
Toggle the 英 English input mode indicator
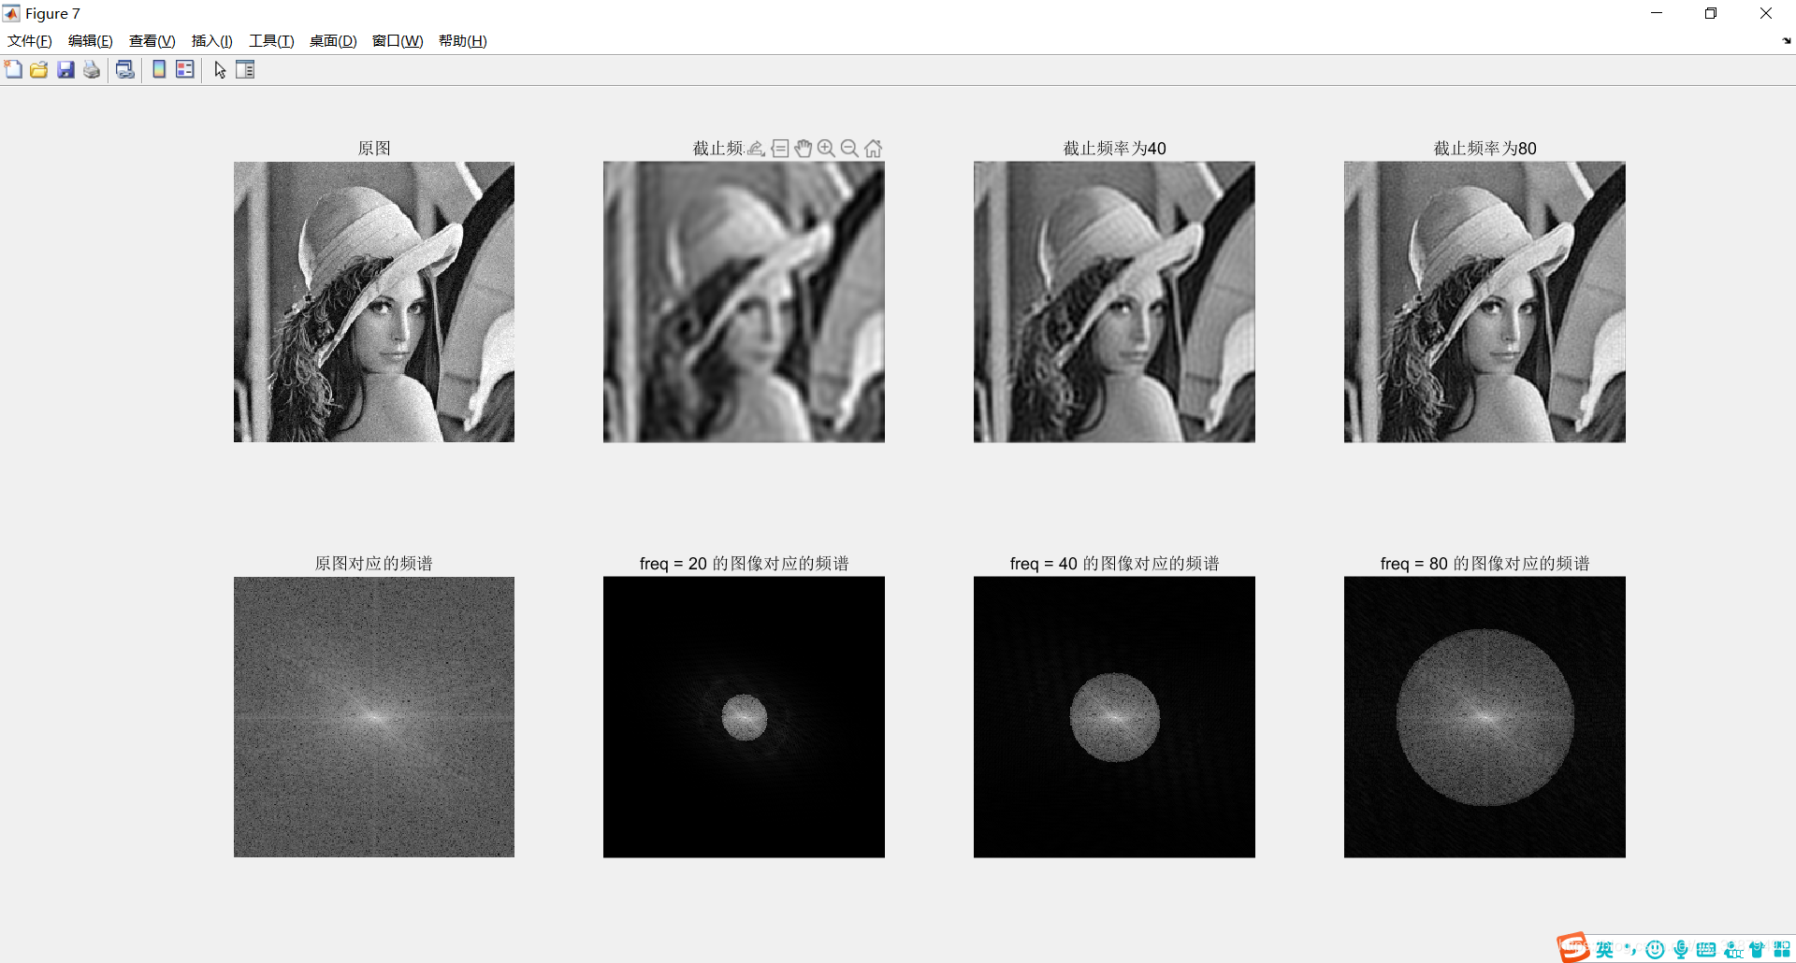tap(1605, 949)
